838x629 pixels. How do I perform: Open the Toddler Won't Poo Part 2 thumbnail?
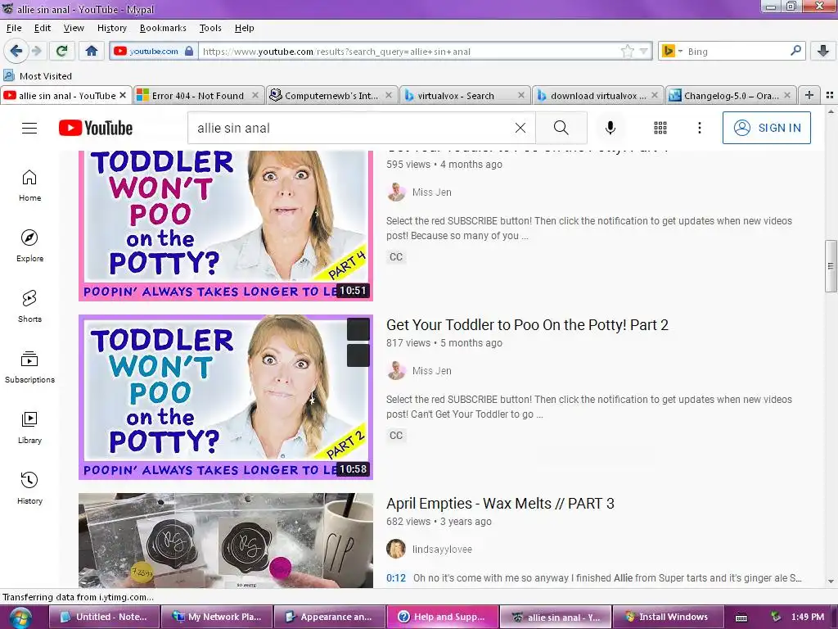coord(226,397)
